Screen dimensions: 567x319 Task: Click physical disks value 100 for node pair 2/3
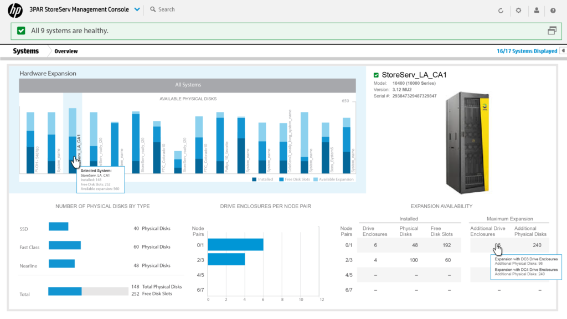point(414,260)
